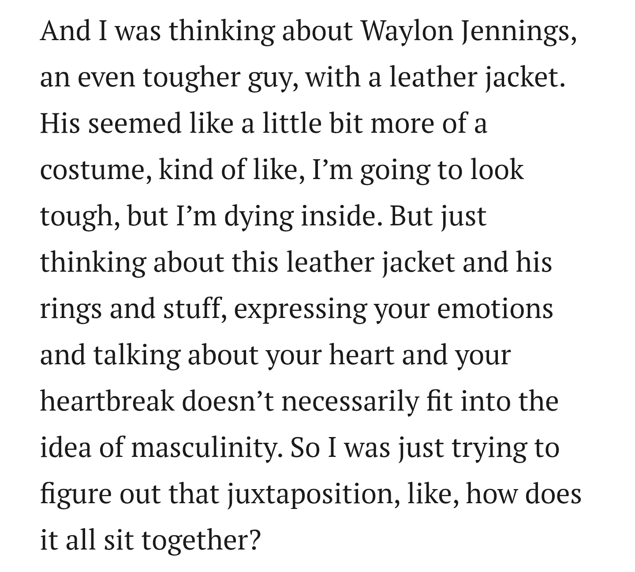Click the word "trying"

489,448
